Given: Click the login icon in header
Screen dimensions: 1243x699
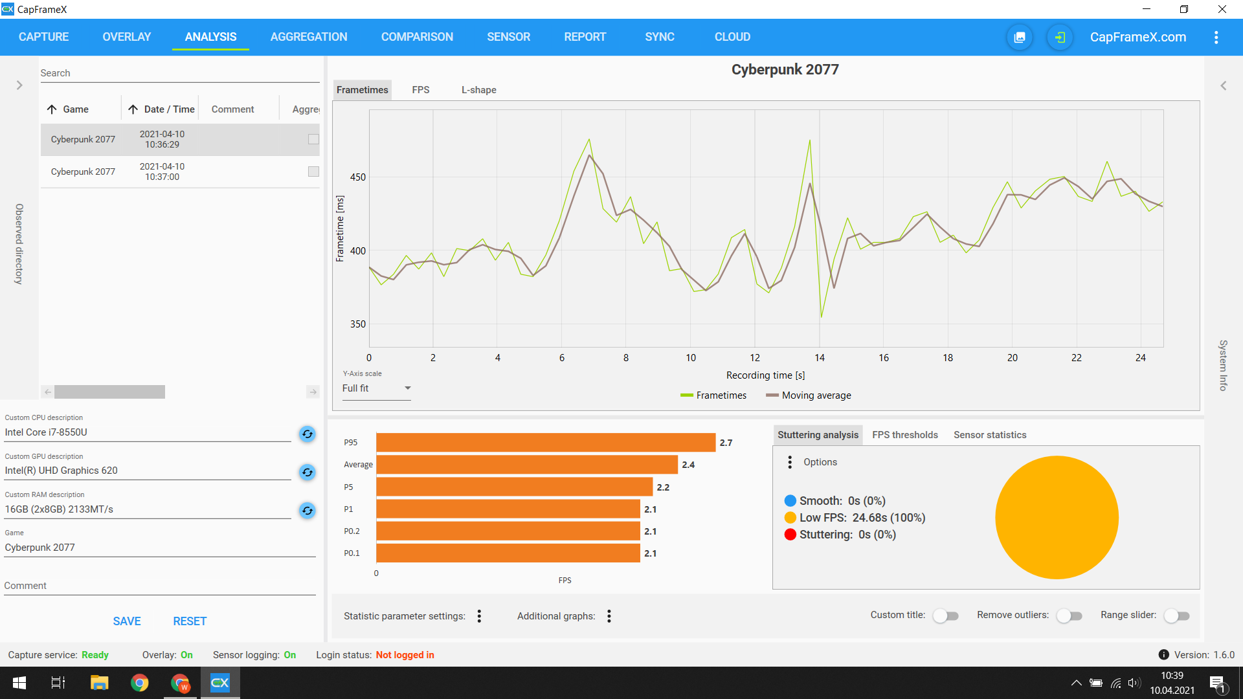Looking at the screenshot, I should pos(1060,38).
